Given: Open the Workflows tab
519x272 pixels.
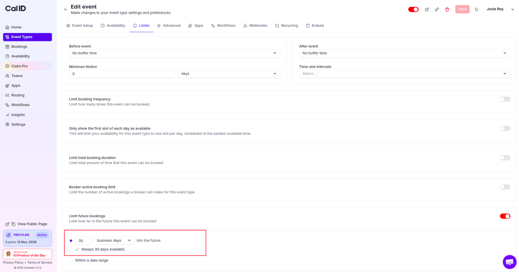Looking at the screenshot, I should pyautogui.click(x=223, y=26).
